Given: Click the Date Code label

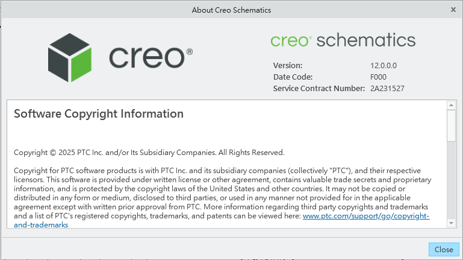Looking at the screenshot, I should pyautogui.click(x=293, y=77).
